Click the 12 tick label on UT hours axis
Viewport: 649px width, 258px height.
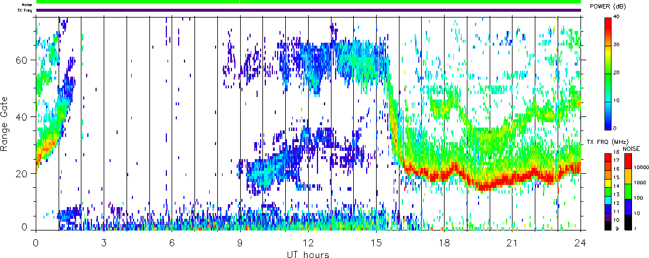[308, 243]
